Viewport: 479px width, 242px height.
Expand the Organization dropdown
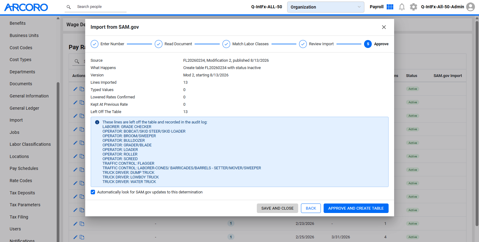click(x=325, y=7)
